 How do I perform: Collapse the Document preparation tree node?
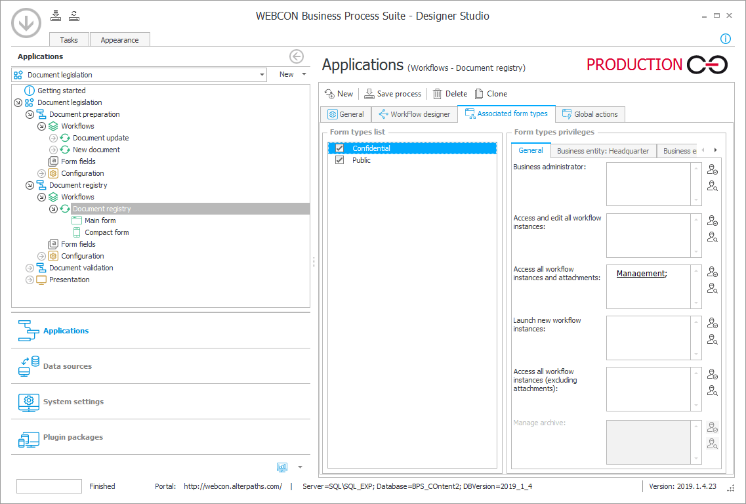(30, 114)
